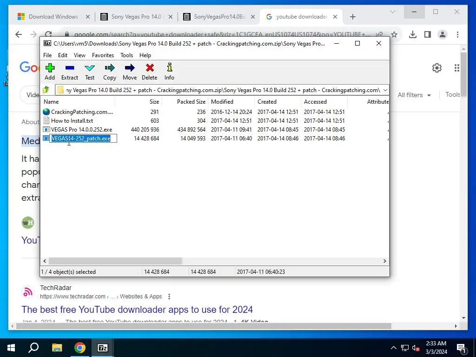
Task: Open Google apps grid icon
Action: pos(457,68)
